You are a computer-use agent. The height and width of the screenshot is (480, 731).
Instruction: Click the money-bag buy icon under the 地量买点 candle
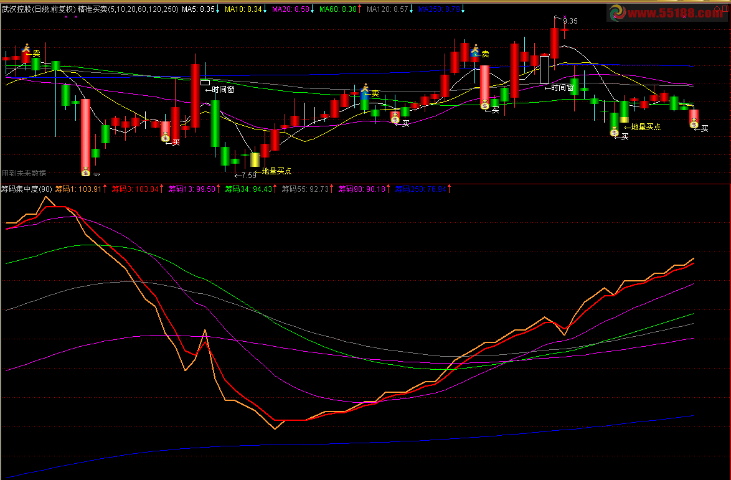pos(614,131)
